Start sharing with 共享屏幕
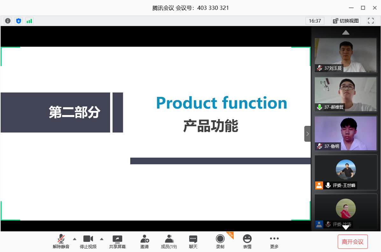The height and width of the screenshot is (252, 381). click(x=117, y=242)
